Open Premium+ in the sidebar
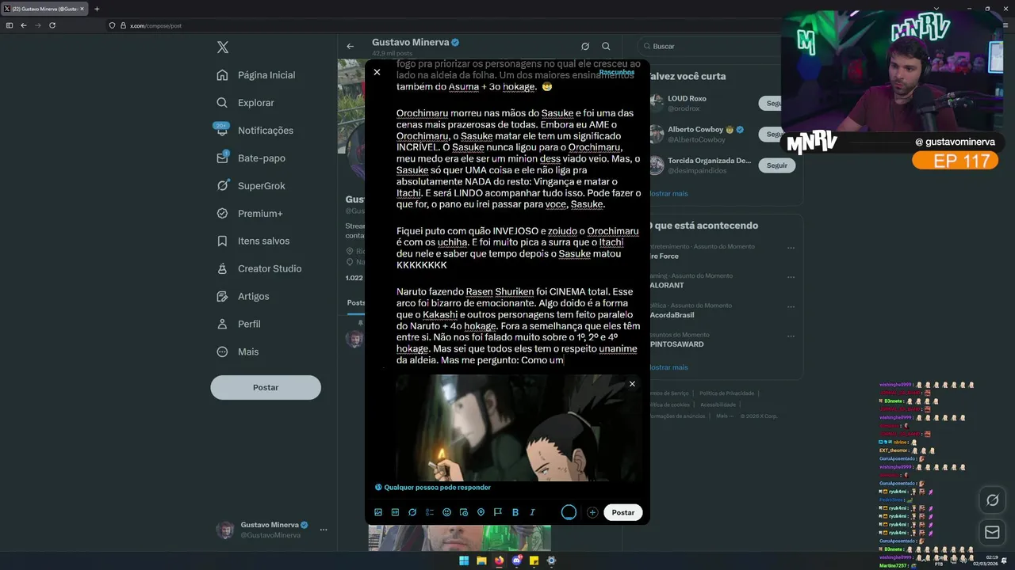This screenshot has height=570, width=1015. [x=251, y=214]
